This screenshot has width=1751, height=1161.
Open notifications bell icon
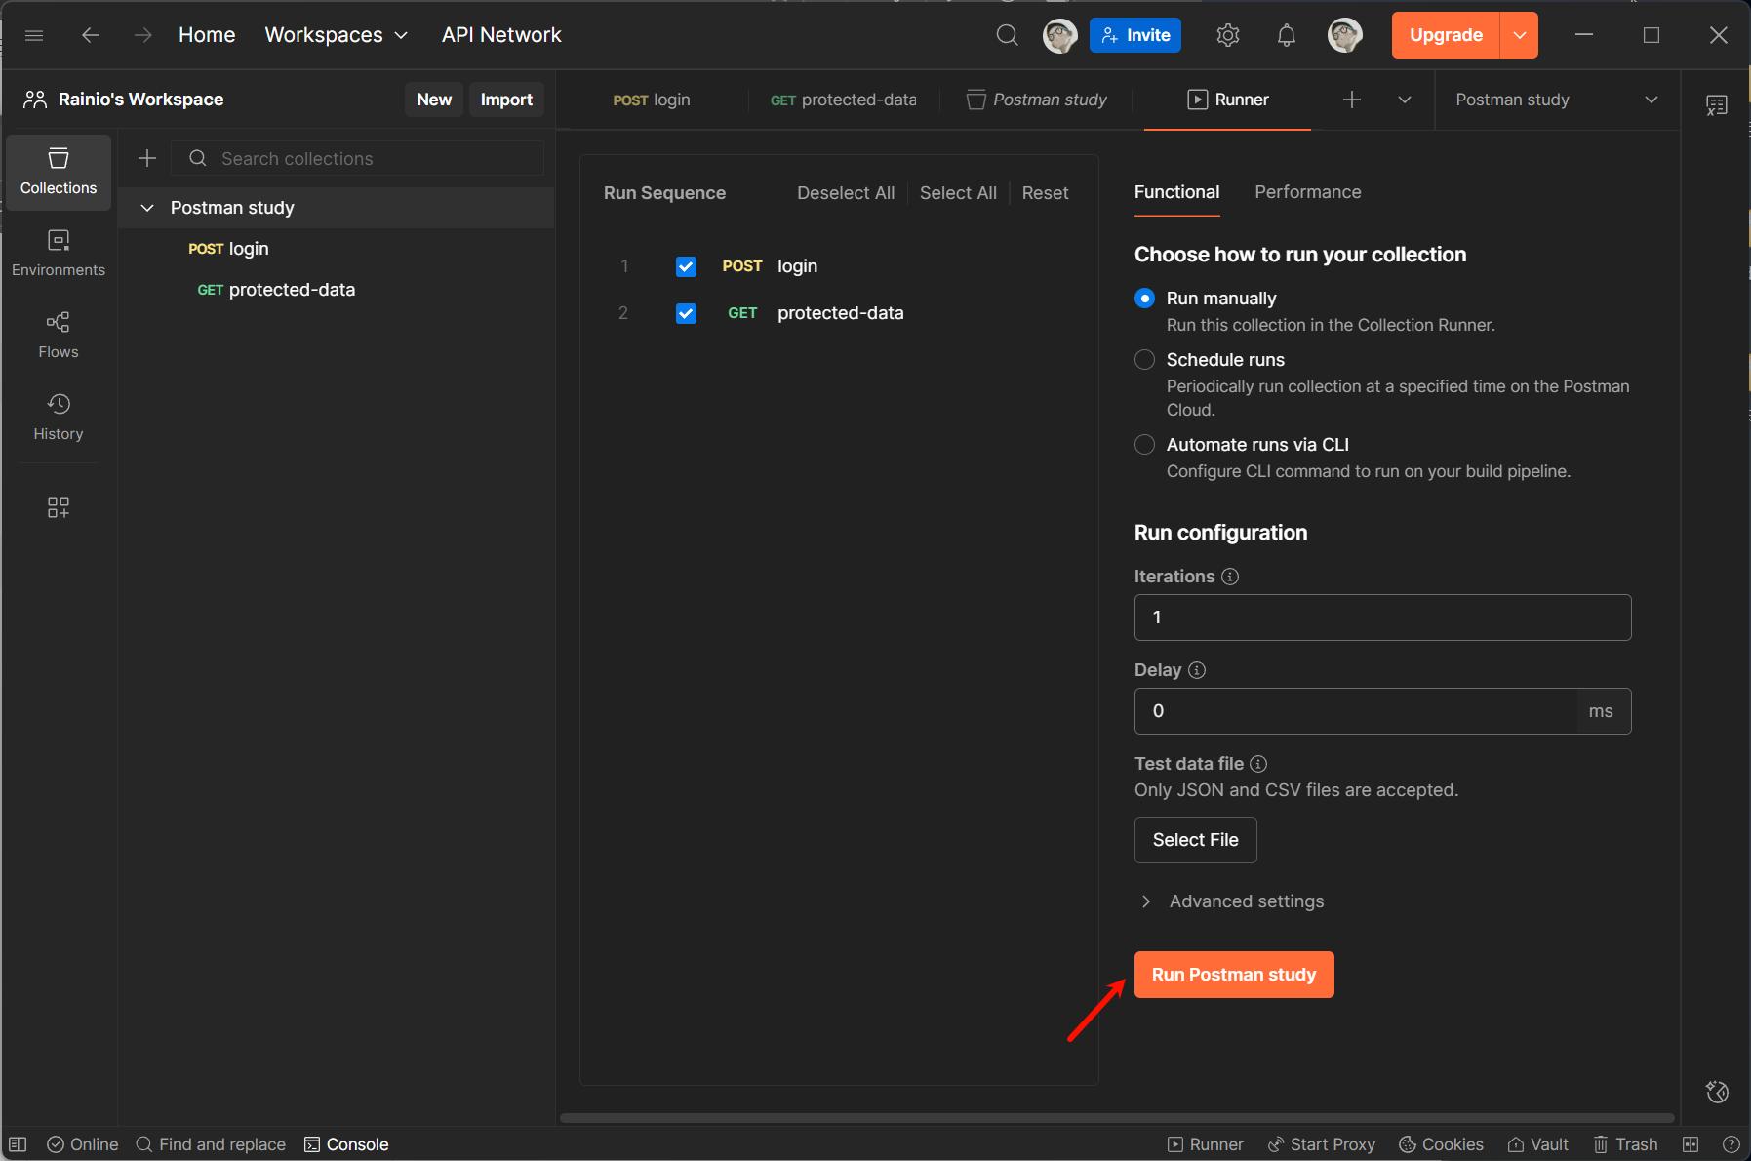point(1287,35)
